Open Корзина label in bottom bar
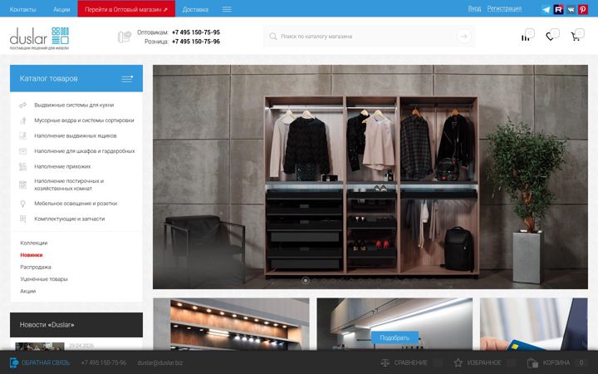Viewport: 598px width, 374px height. click(556, 362)
